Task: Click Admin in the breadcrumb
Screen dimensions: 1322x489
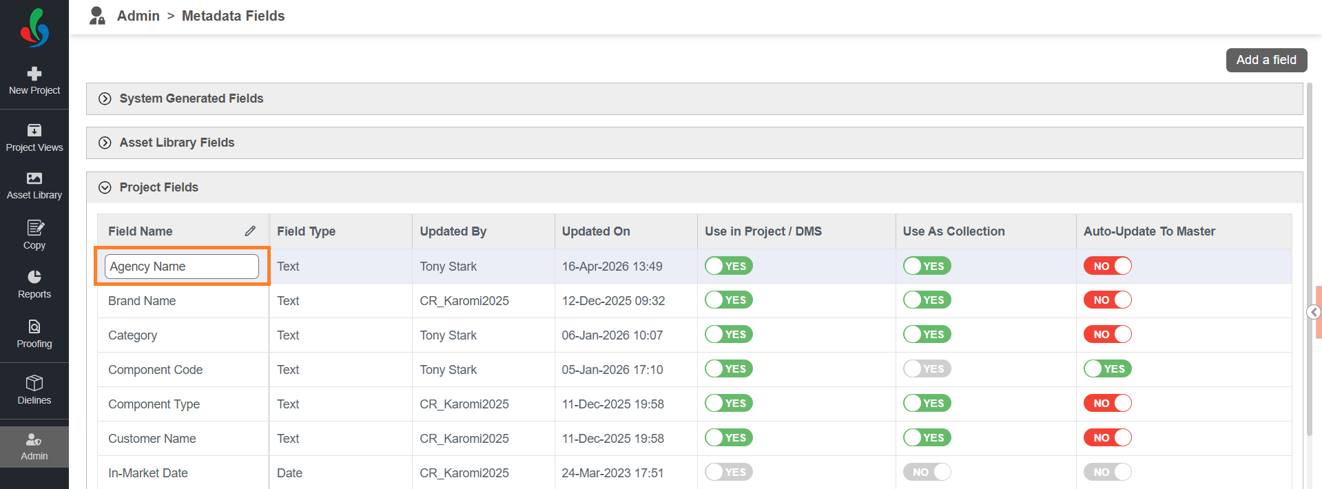Action: coord(138,16)
